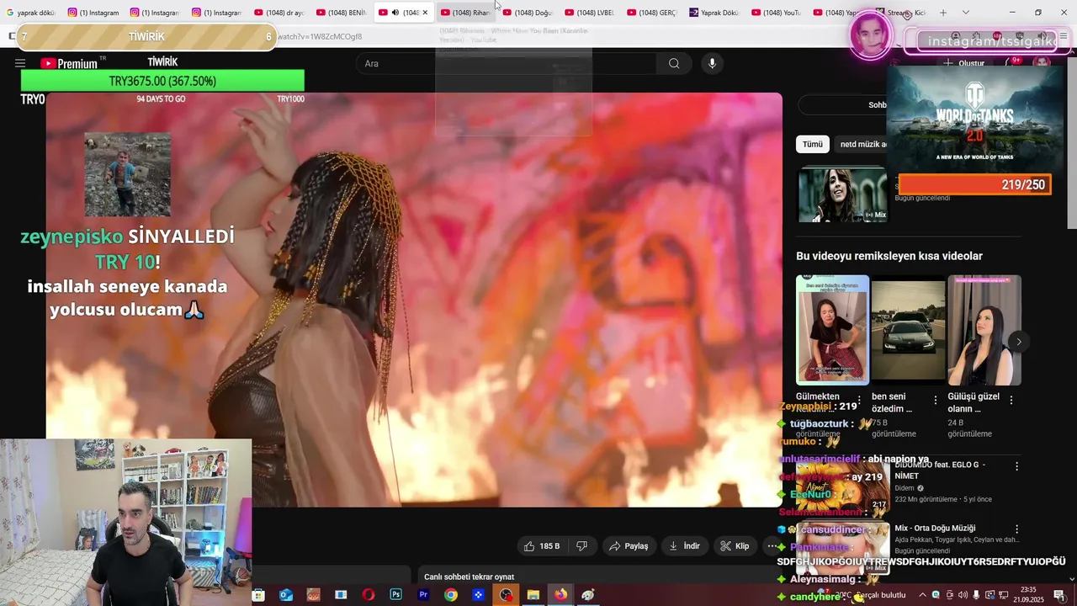Open options menu for DIDOMIDO NİMET video
The height and width of the screenshot is (606, 1077).
coord(1016,466)
